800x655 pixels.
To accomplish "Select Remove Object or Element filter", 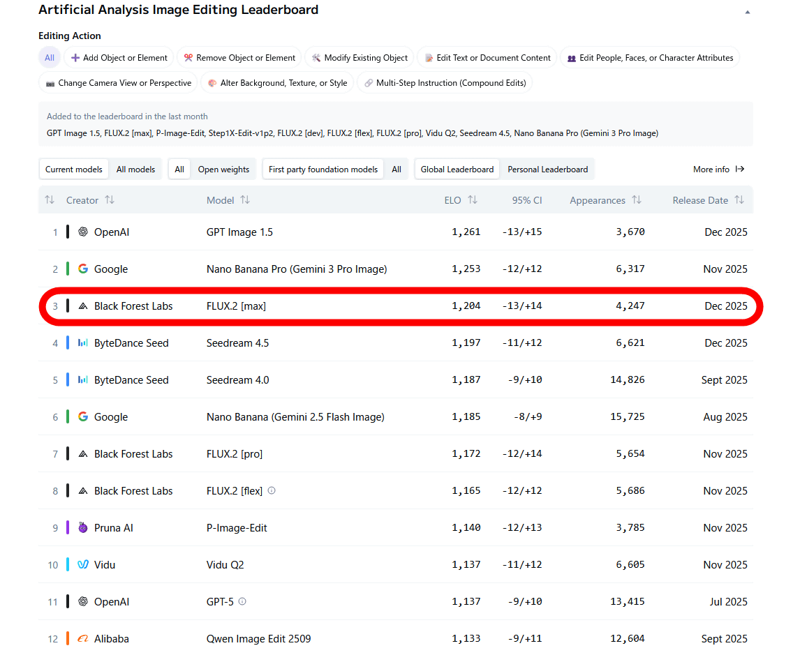I will (x=239, y=58).
